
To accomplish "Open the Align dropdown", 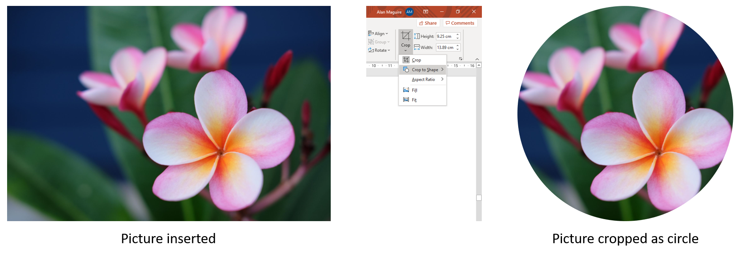I will (x=378, y=34).
